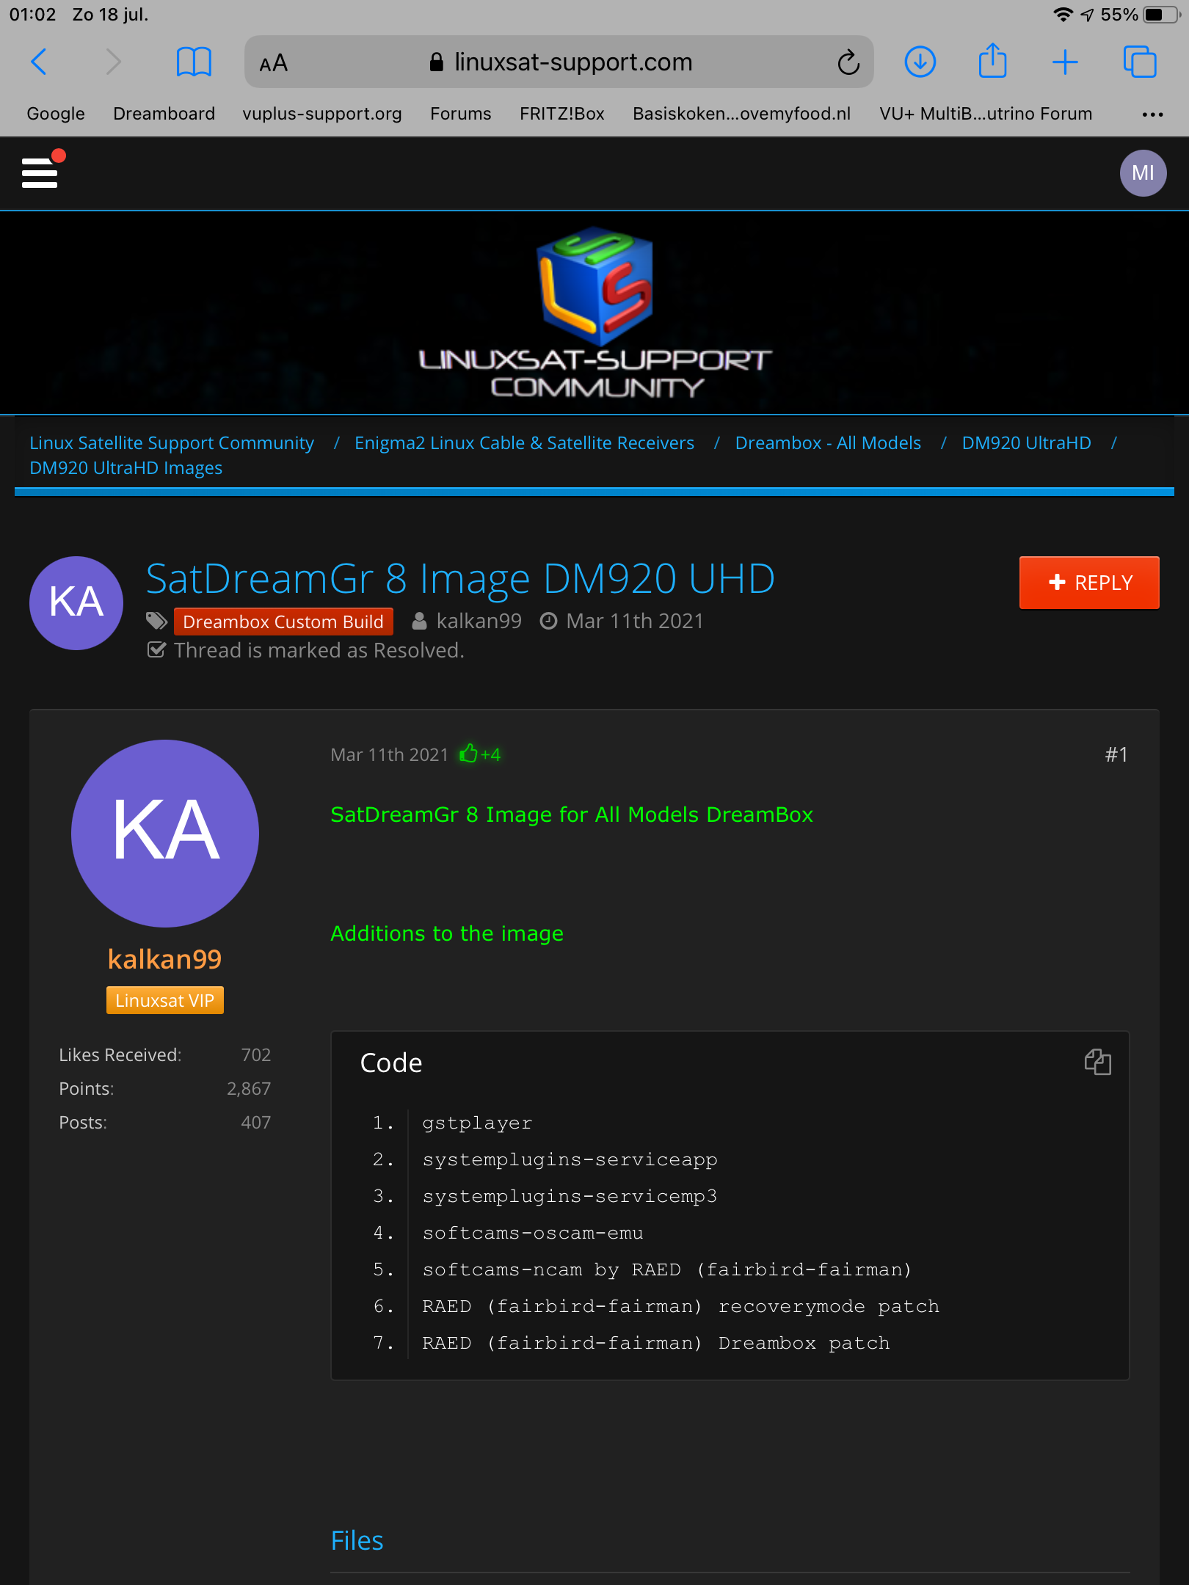Open Safari bookmarks book icon
1189x1585 pixels.
tap(194, 62)
